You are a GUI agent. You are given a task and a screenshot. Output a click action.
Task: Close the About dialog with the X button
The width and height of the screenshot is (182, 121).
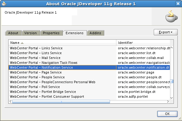click(178, 4)
